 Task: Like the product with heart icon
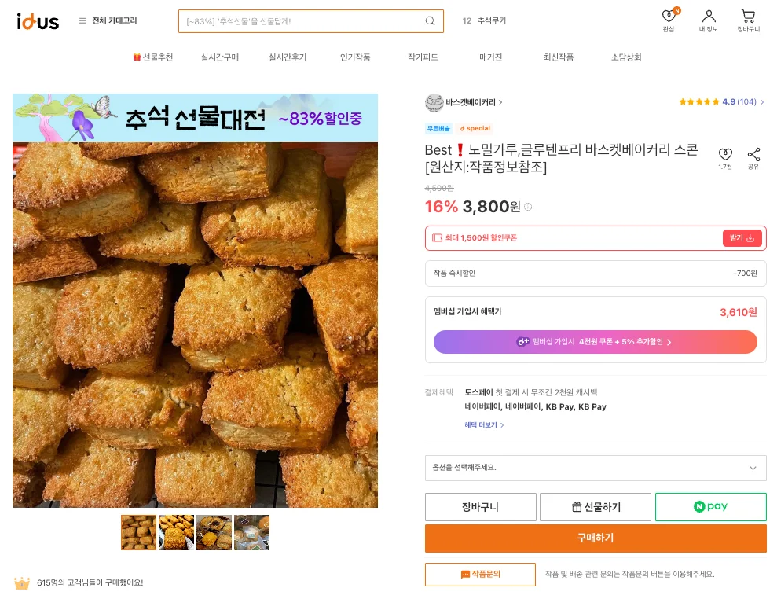click(x=724, y=154)
